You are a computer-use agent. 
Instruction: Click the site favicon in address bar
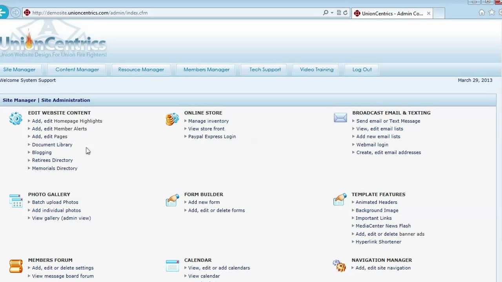27,13
